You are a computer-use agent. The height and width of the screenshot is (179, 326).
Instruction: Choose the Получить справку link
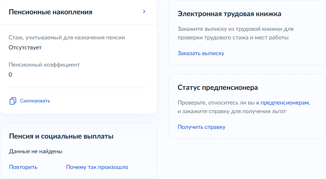[x=202, y=127]
